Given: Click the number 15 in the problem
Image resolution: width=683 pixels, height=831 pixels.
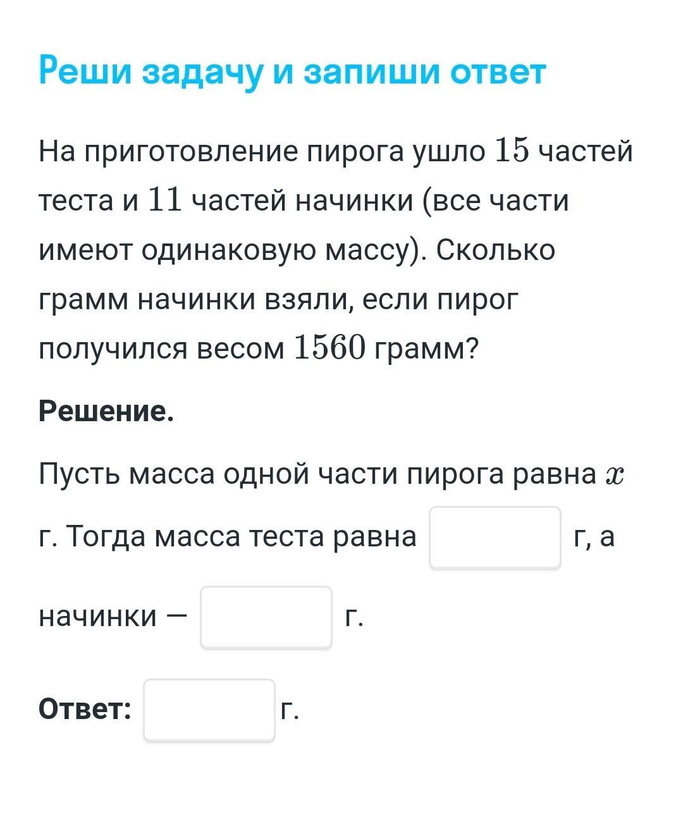Looking at the screenshot, I should pos(511,152).
